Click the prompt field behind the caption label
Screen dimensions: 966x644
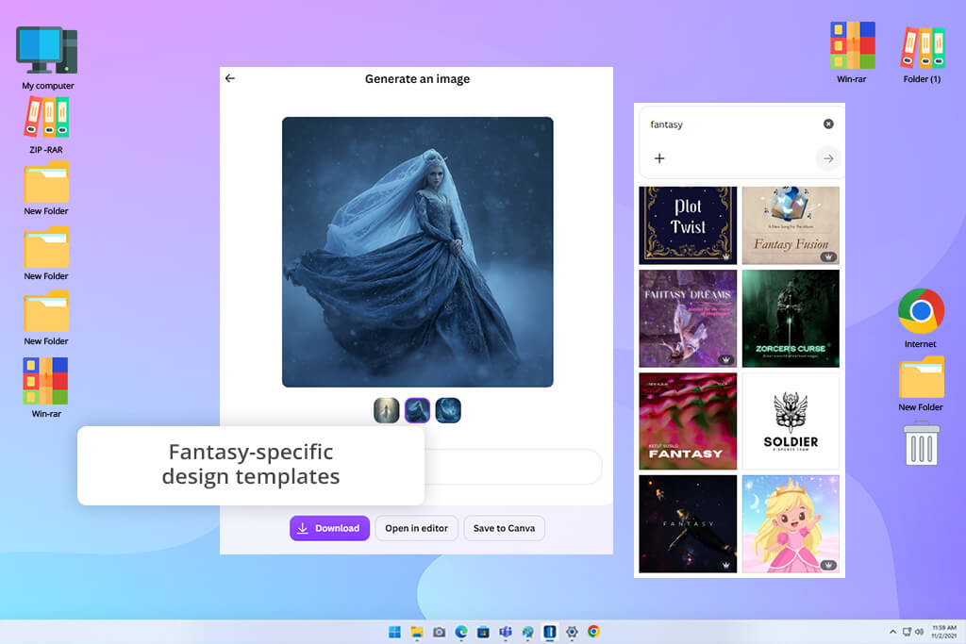point(512,466)
